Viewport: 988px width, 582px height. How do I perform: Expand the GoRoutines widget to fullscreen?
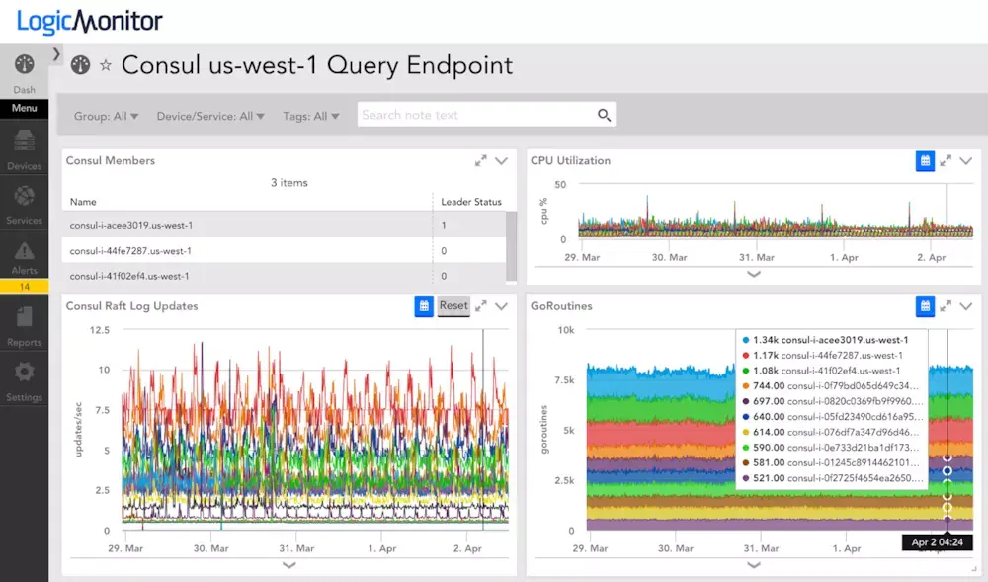point(946,306)
